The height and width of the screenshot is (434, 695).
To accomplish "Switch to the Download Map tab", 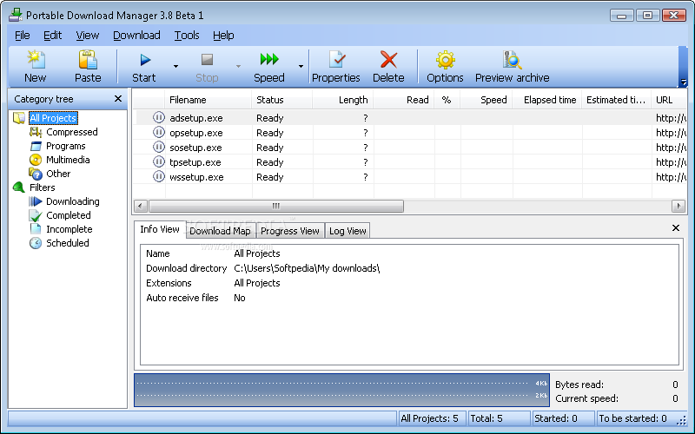I will click(220, 231).
